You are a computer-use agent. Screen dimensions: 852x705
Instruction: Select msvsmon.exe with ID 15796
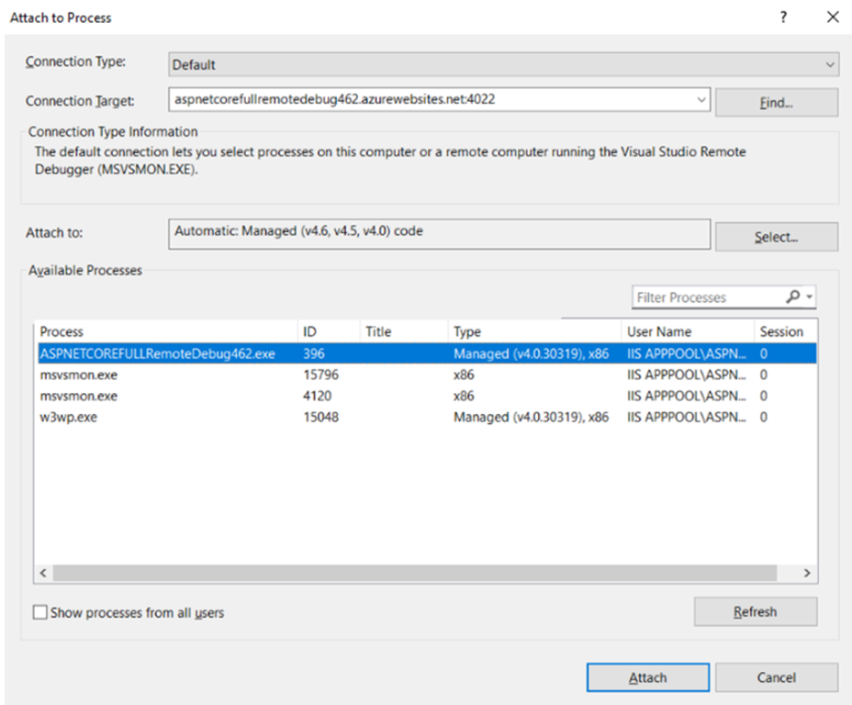[x=427, y=375]
